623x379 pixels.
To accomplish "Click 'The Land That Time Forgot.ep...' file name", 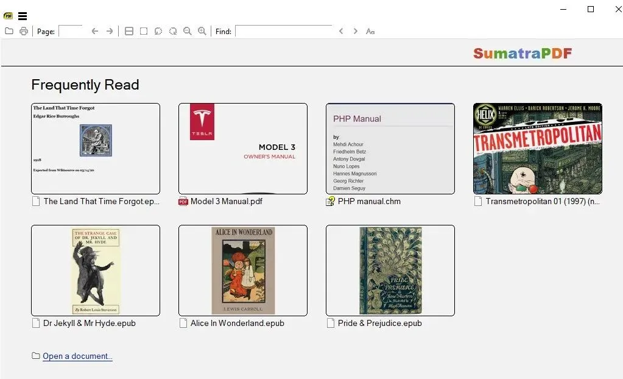I will click(x=101, y=201).
